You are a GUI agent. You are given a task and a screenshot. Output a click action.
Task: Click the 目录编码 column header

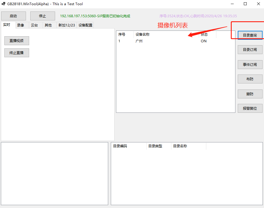click(x=129, y=146)
